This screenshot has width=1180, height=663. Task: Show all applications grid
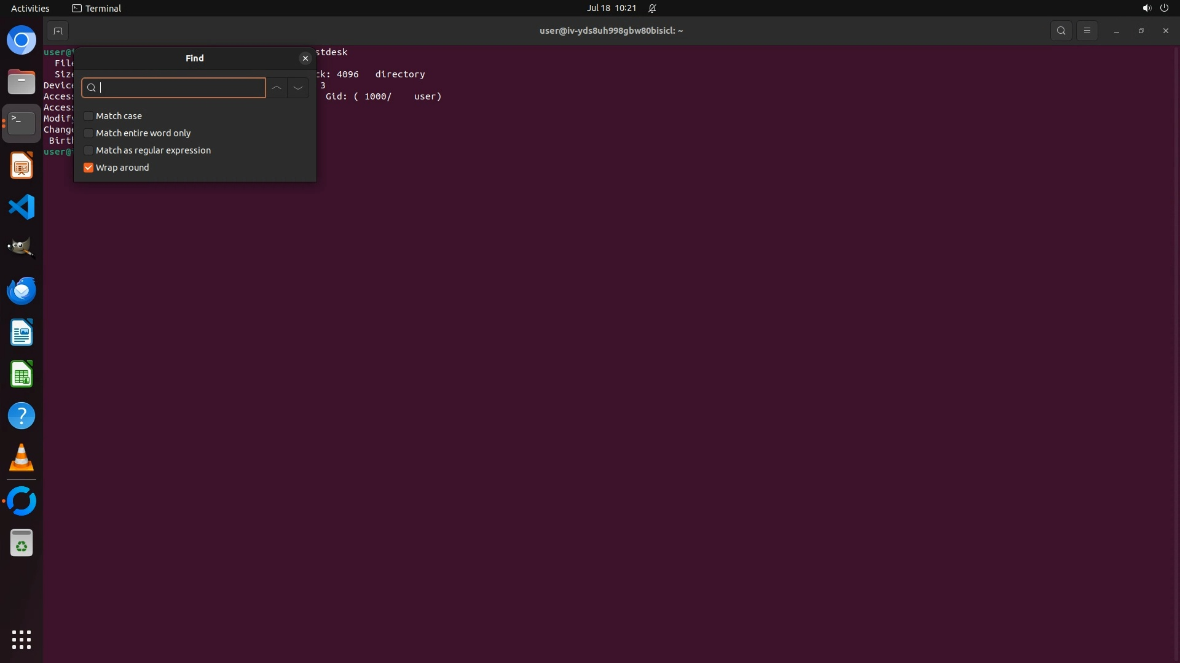coord(22,639)
